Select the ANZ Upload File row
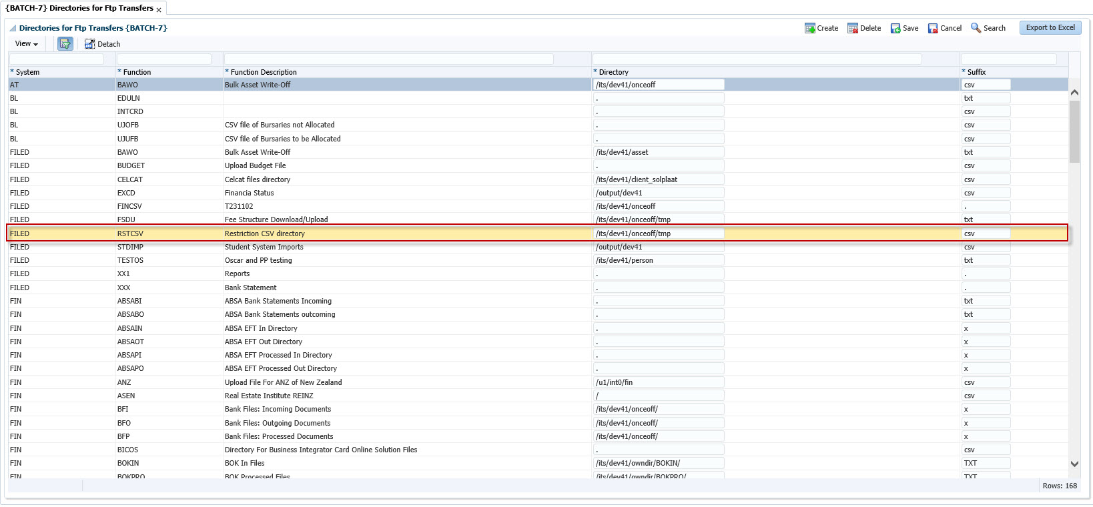Viewport: 1093px width, 507px height. (x=283, y=382)
